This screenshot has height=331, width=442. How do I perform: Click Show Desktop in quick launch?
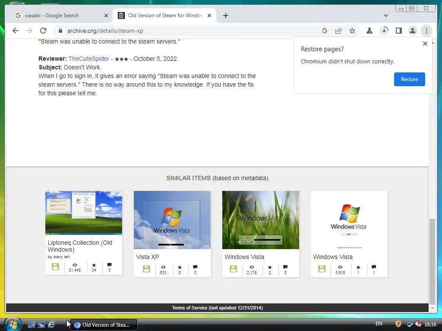coord(31,325)
